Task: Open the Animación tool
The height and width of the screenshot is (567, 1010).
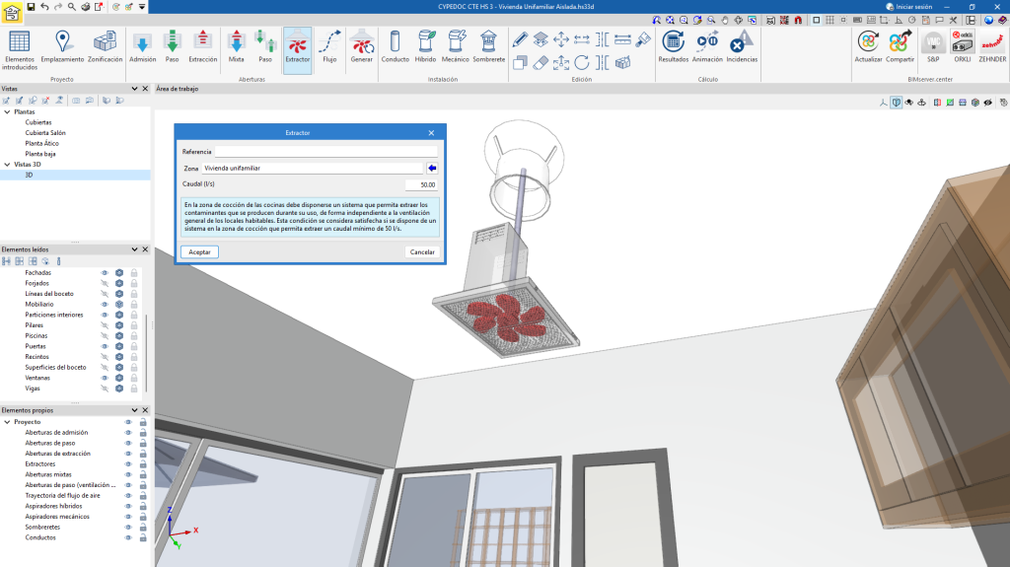Action: [707, 46]
